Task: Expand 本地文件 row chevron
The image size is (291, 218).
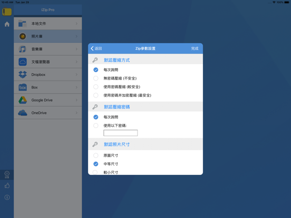Action: [76, 24]
